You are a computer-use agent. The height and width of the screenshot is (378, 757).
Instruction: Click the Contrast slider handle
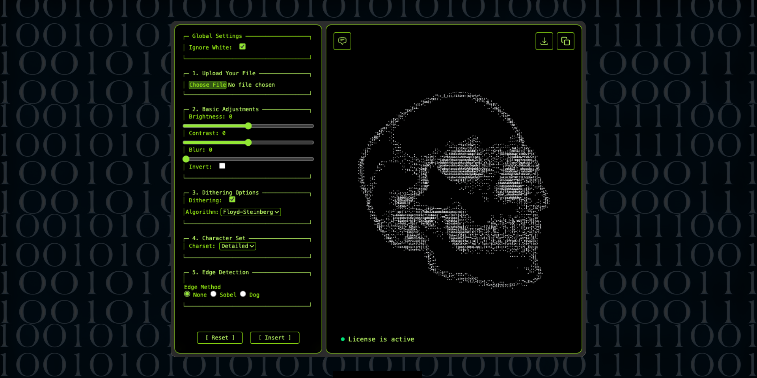pos(248,143)
